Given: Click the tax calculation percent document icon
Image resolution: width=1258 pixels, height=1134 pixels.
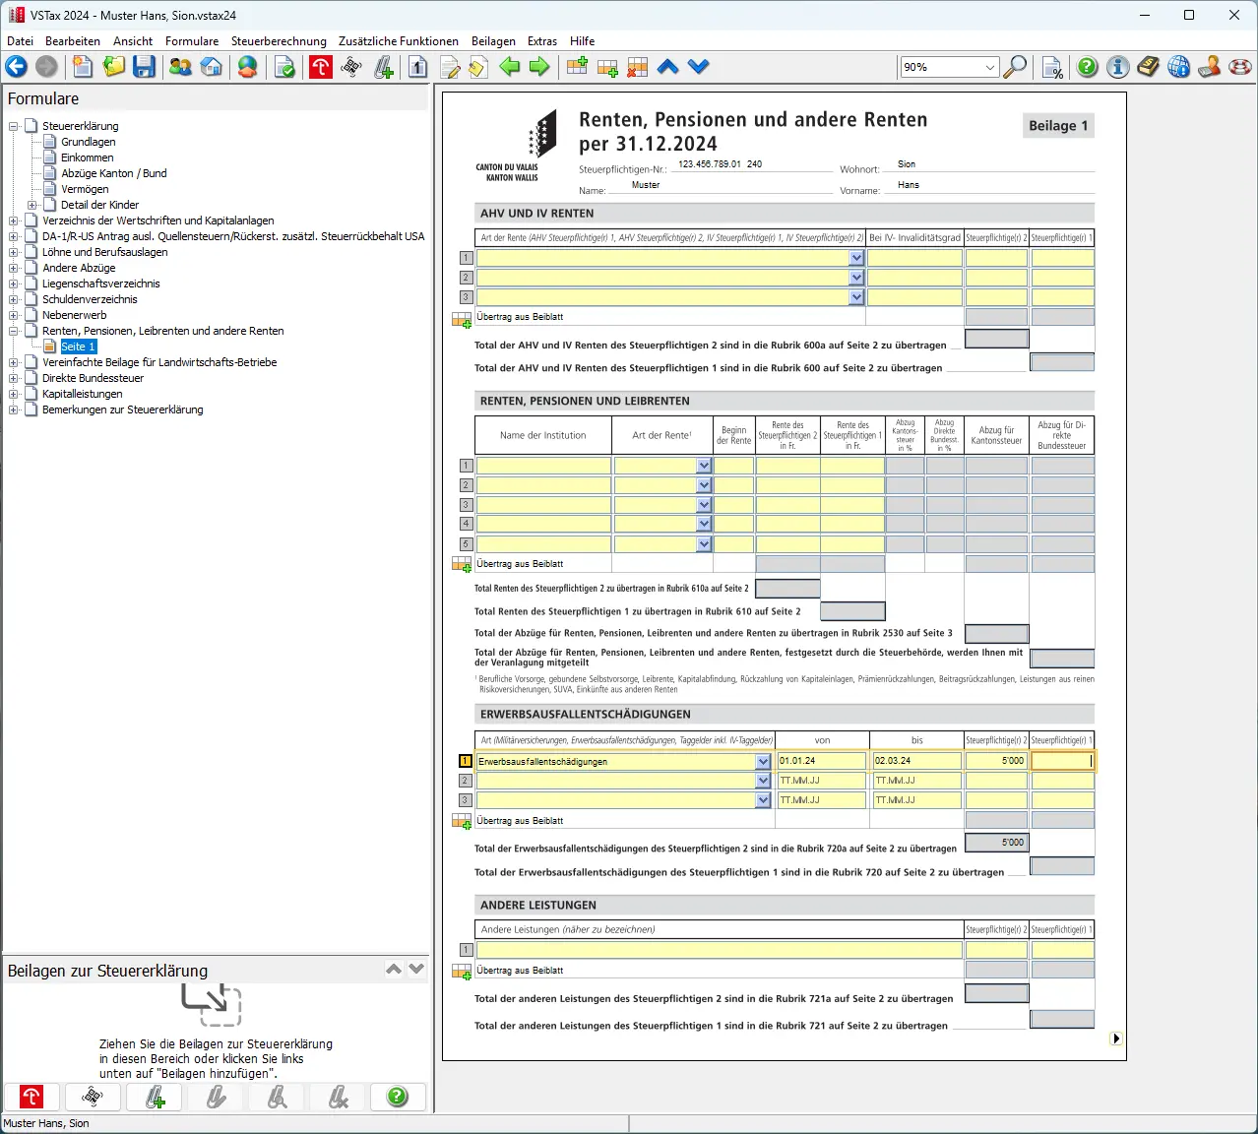Looking at the screenshot, I should [x=1052, y=67].
